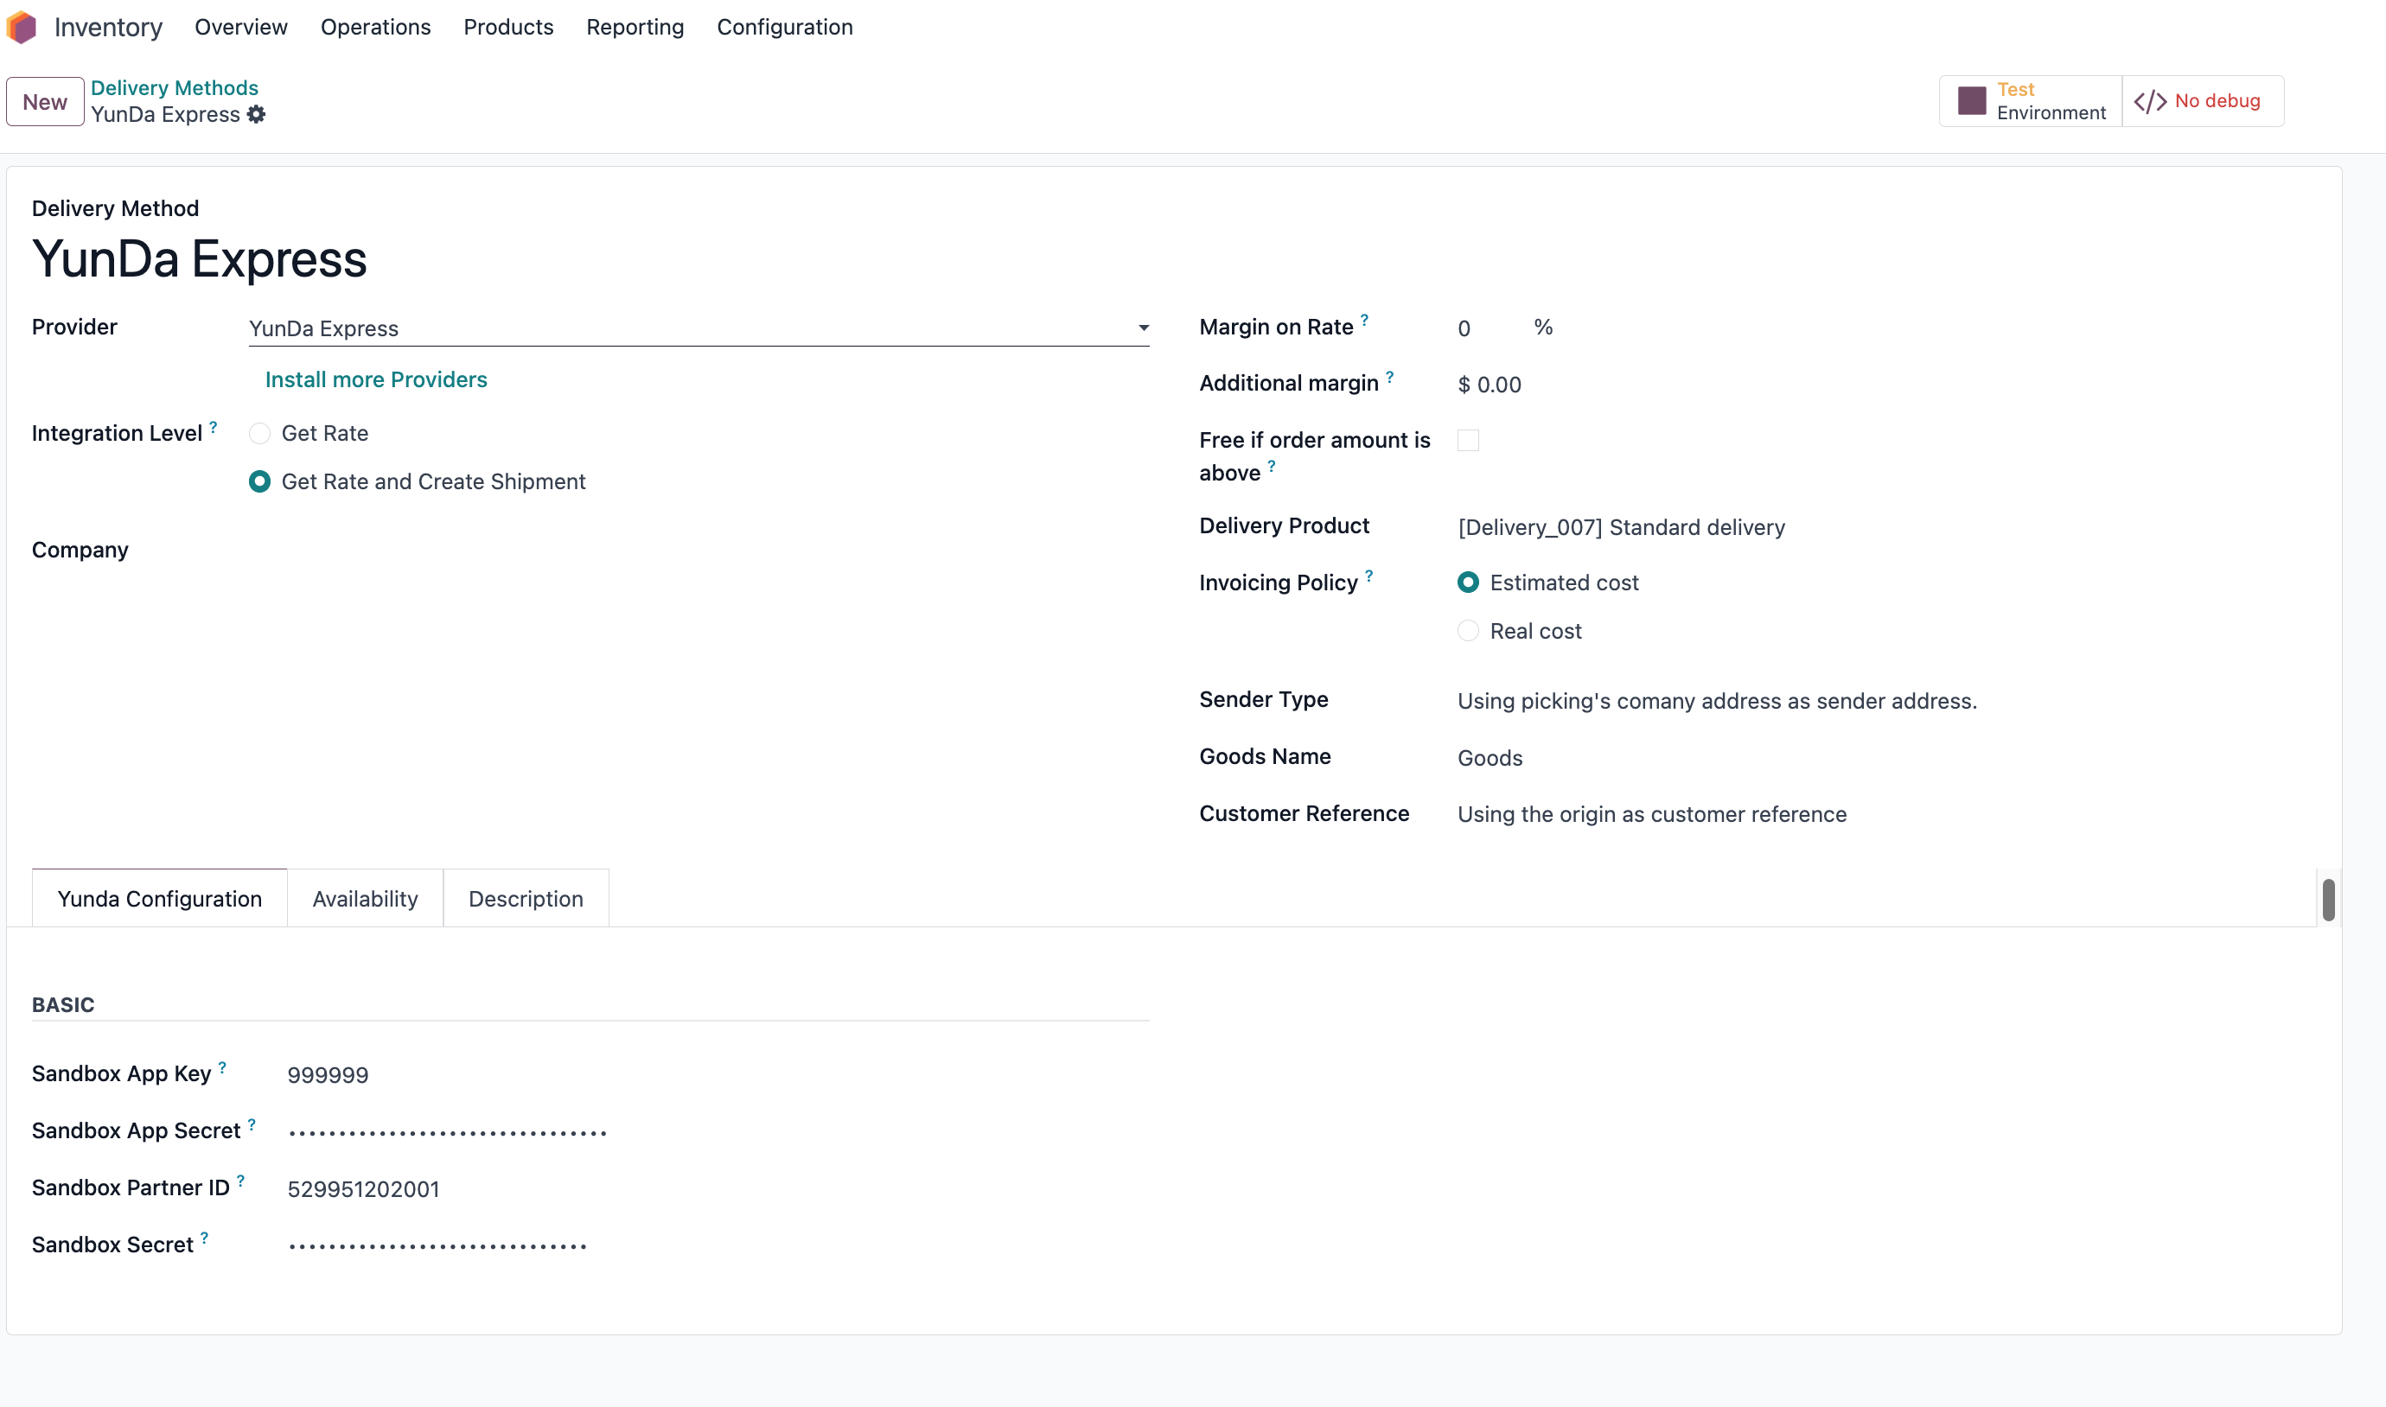The width and height of the screenshot is (2386, 1407).
Task: Click the empty Company field
Action: pos(699,551)
